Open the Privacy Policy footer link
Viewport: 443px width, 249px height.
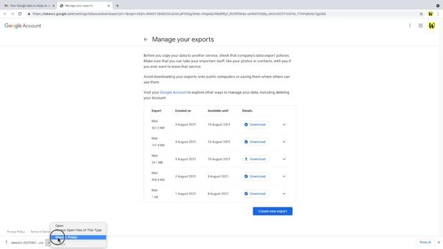pos(16,232)
